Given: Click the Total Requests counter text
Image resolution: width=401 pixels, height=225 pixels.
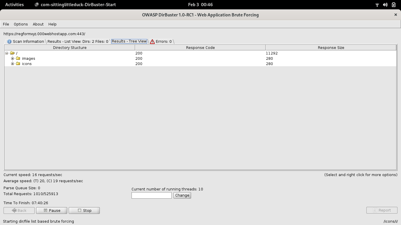Looking at the screenshot, I should (x=31, y=194).
